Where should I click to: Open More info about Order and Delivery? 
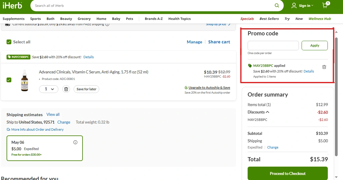(x=38, y=130)
